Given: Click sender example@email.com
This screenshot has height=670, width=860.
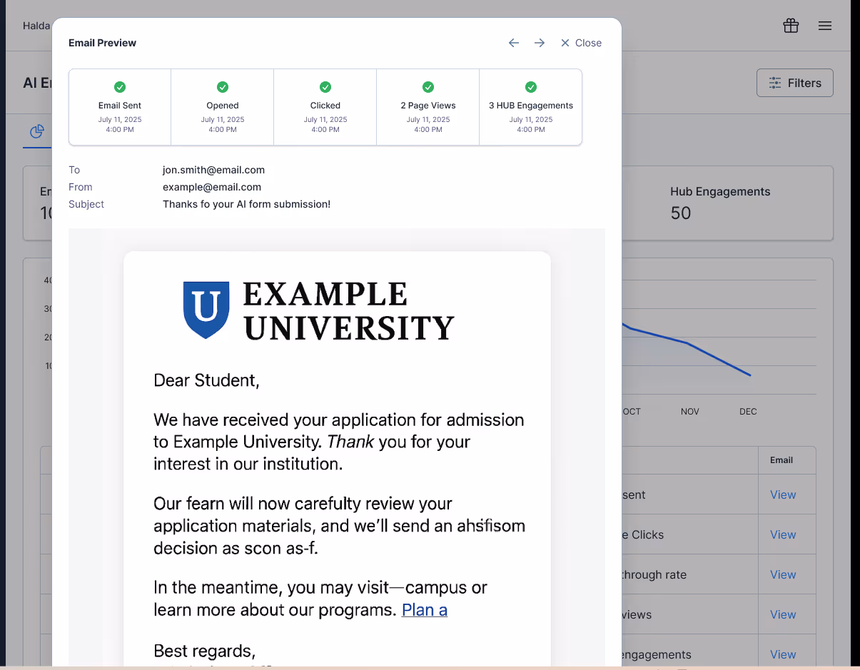Looking at the screenshot, I should (x=212, y=187).
